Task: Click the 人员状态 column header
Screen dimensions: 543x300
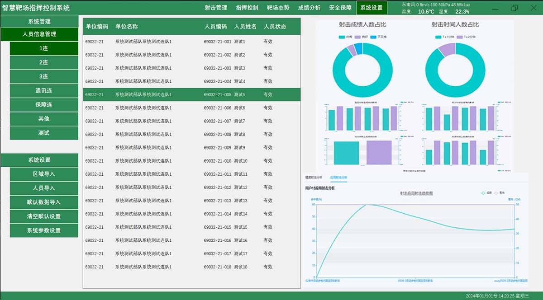Action: pos(275,27)
